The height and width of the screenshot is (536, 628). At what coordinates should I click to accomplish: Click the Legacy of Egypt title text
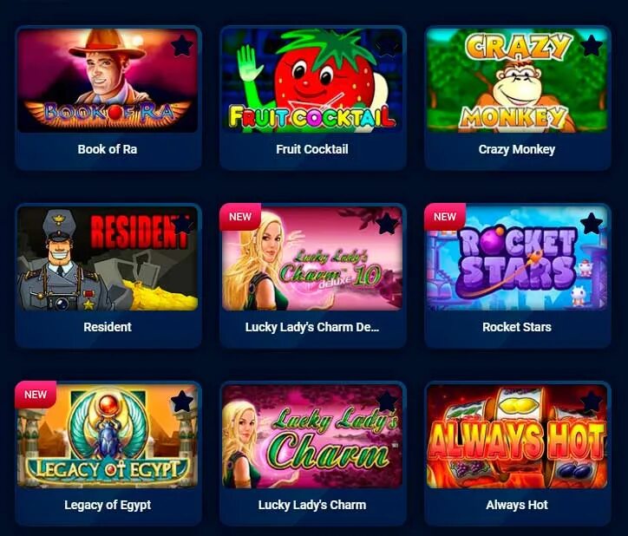tap(108, 505)
